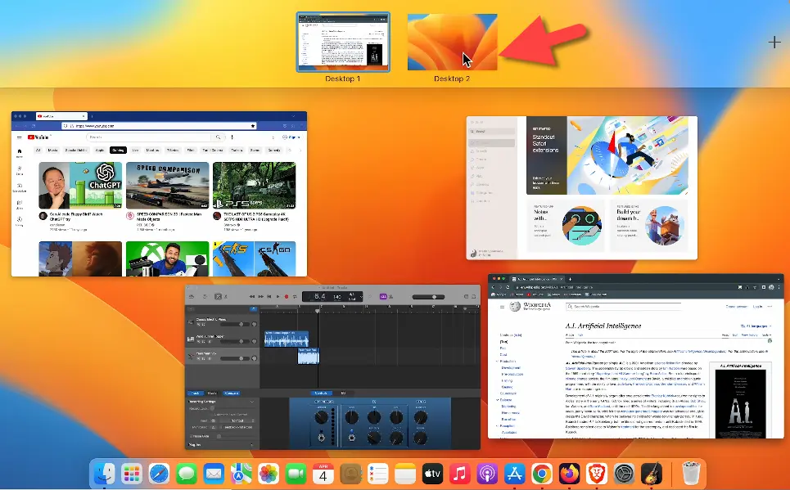Open Launchpad in the Dock

coord(132,474)
